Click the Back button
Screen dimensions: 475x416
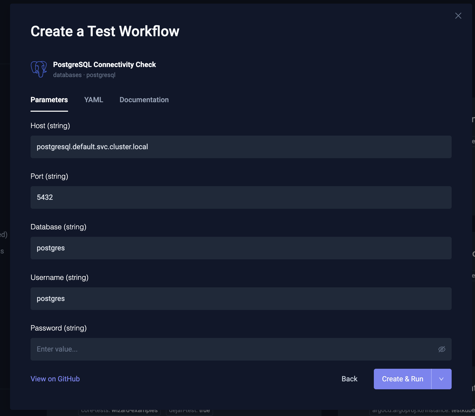(349, 379)
